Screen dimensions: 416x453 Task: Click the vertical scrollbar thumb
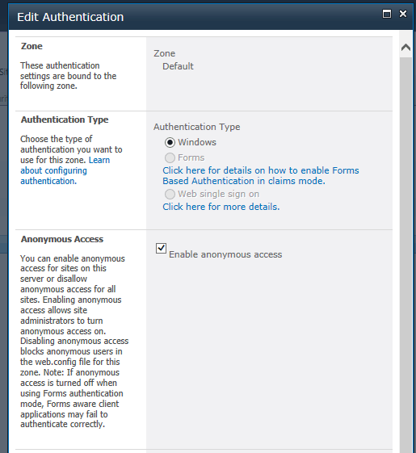pyautogui.click(x=405, y=254)
